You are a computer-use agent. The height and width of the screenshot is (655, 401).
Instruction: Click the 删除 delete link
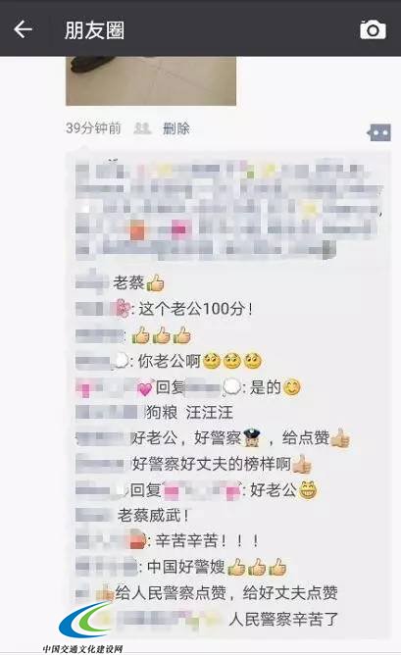(175, 128)
